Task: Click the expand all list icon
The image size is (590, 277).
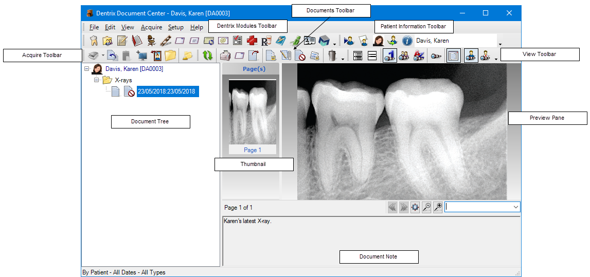Action: 358,56
